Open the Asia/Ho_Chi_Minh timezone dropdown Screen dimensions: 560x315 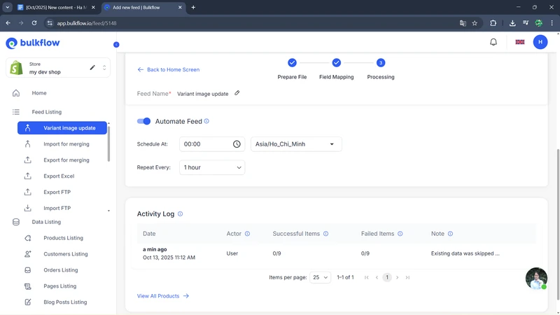pyautogui.click(x=296, y=144)
